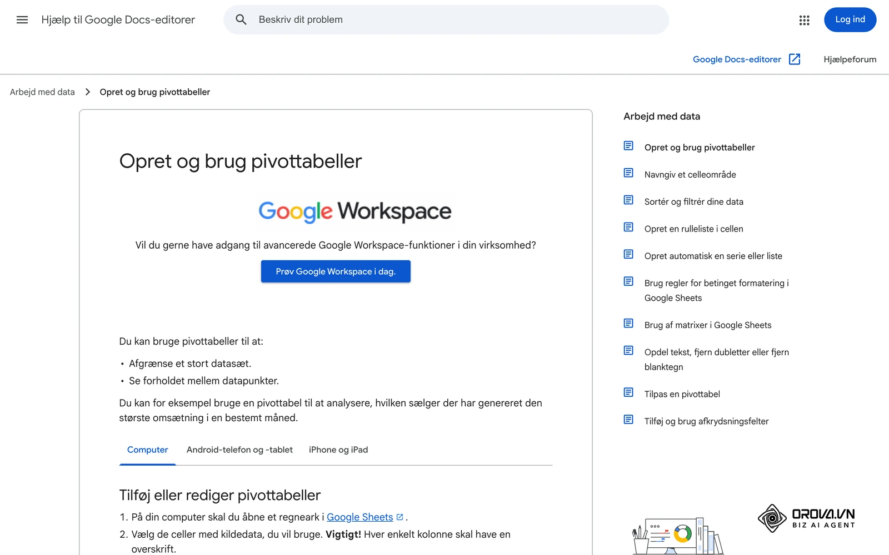This screenshot has width=889, height=555.
Task: Open Tilføj og brug afkrydsningsfelter article
Action: (x=706, y=421)
